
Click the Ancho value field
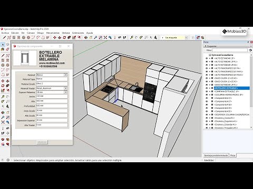point(52,96)
